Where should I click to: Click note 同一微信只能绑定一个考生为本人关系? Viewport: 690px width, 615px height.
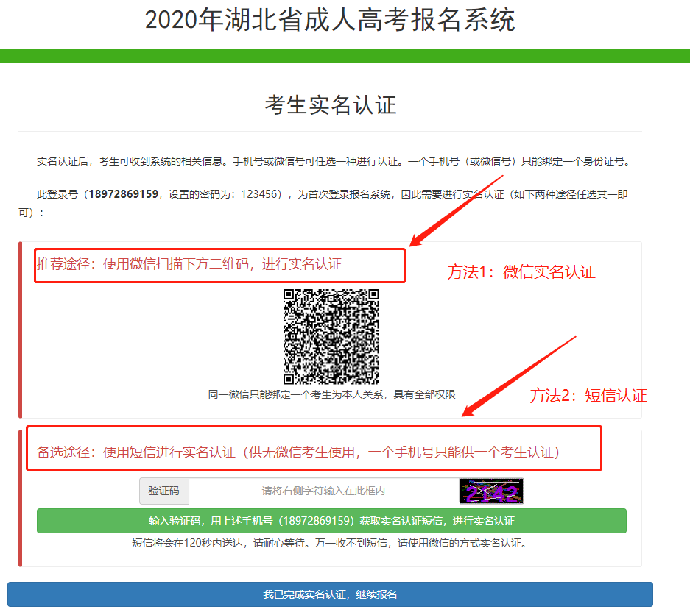pyautogui.click(x=295, y=394)
